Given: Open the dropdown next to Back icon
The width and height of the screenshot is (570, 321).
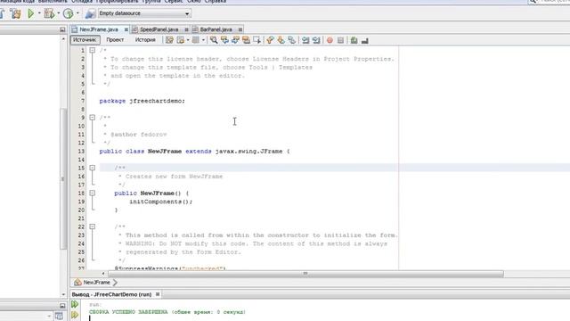Looking at the screenshot, I should click(188, 40).
